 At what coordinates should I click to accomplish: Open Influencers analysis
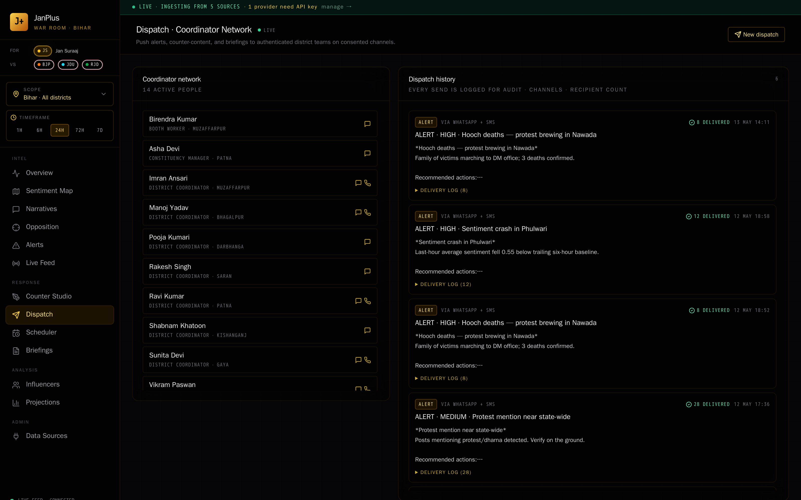[60, 384]
